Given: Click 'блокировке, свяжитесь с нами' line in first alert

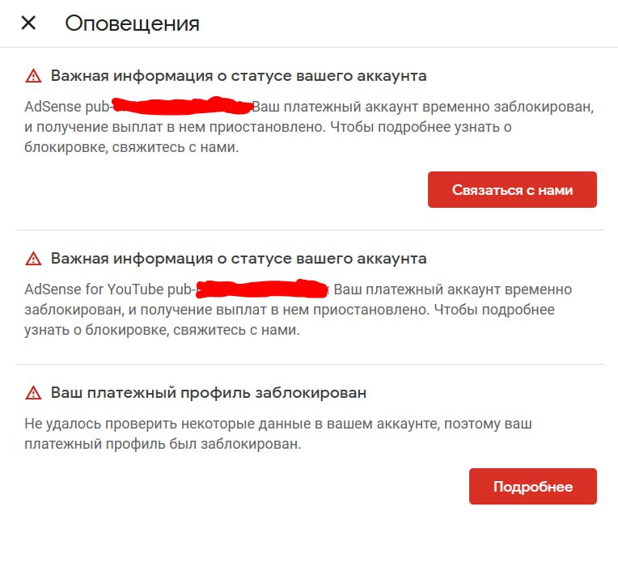Looking at the screenshot, I should click(x=132, y=149).
